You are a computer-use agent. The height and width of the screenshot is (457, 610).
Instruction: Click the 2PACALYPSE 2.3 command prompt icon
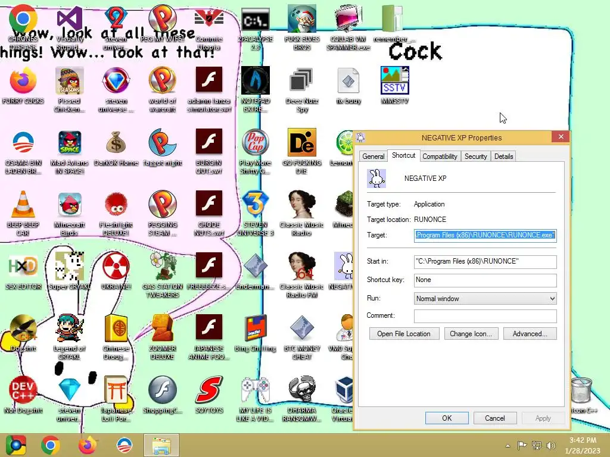click(255, 20)
